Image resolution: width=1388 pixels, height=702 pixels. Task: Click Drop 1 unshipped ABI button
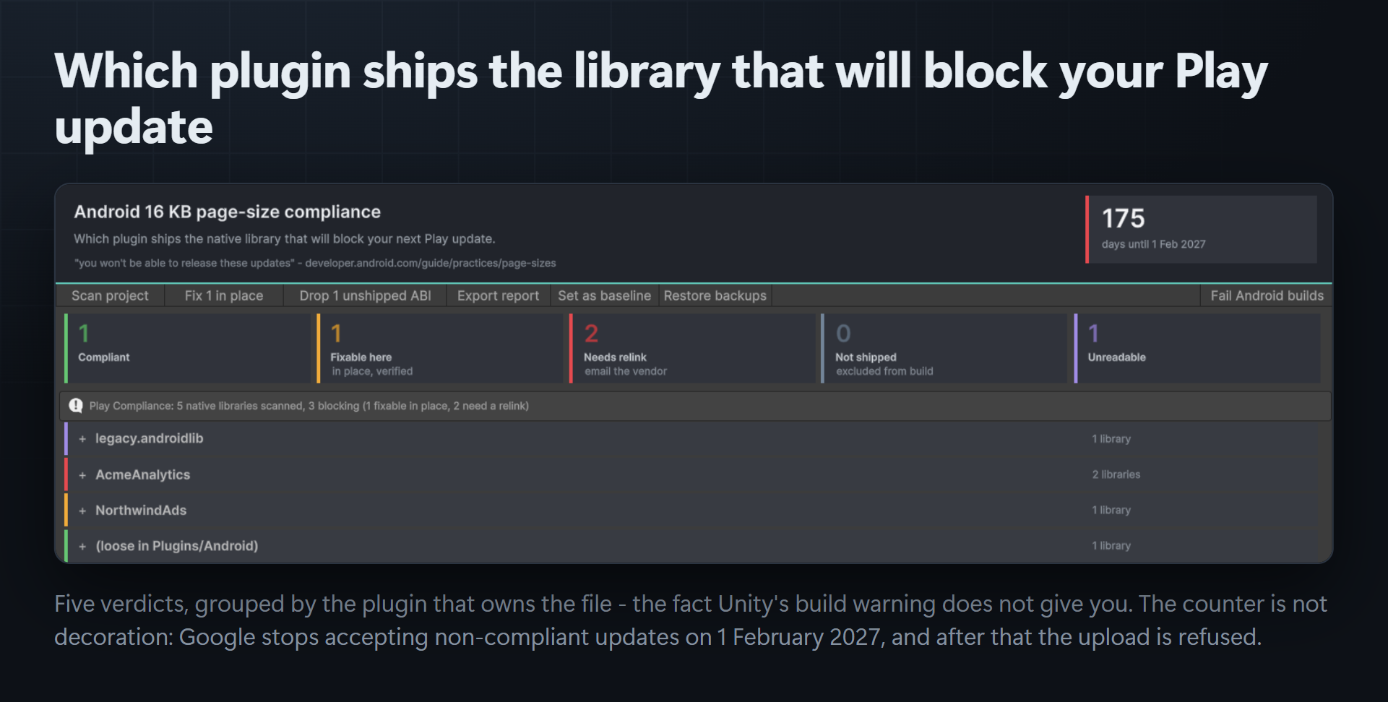(365, 295)
